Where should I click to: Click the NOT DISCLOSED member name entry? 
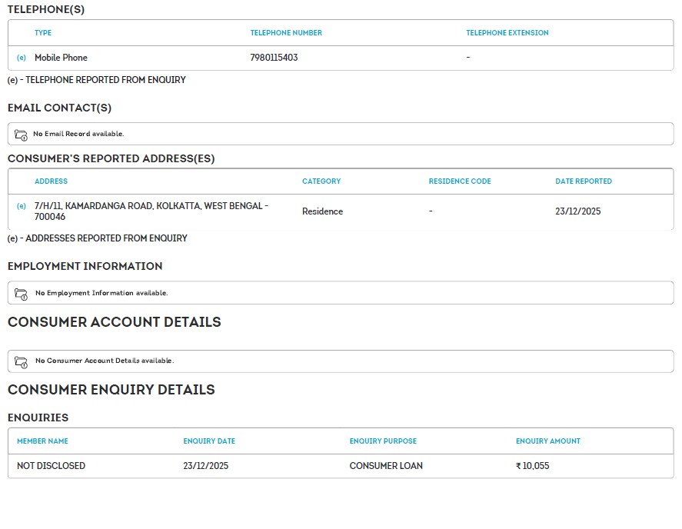[51, 466]
